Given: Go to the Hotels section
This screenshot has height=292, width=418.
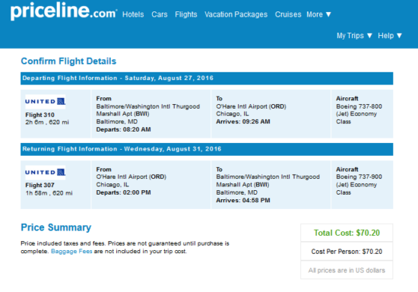Looking at the screenshot, I should tap(133, 14).
